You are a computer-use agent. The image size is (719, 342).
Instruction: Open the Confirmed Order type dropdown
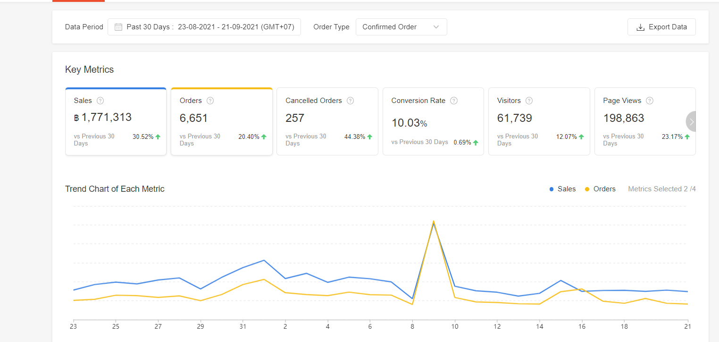click(401, 27)
